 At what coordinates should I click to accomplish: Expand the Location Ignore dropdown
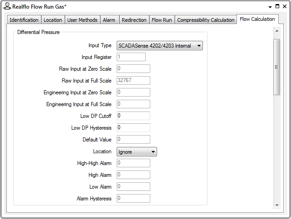[x=137, y=151]
